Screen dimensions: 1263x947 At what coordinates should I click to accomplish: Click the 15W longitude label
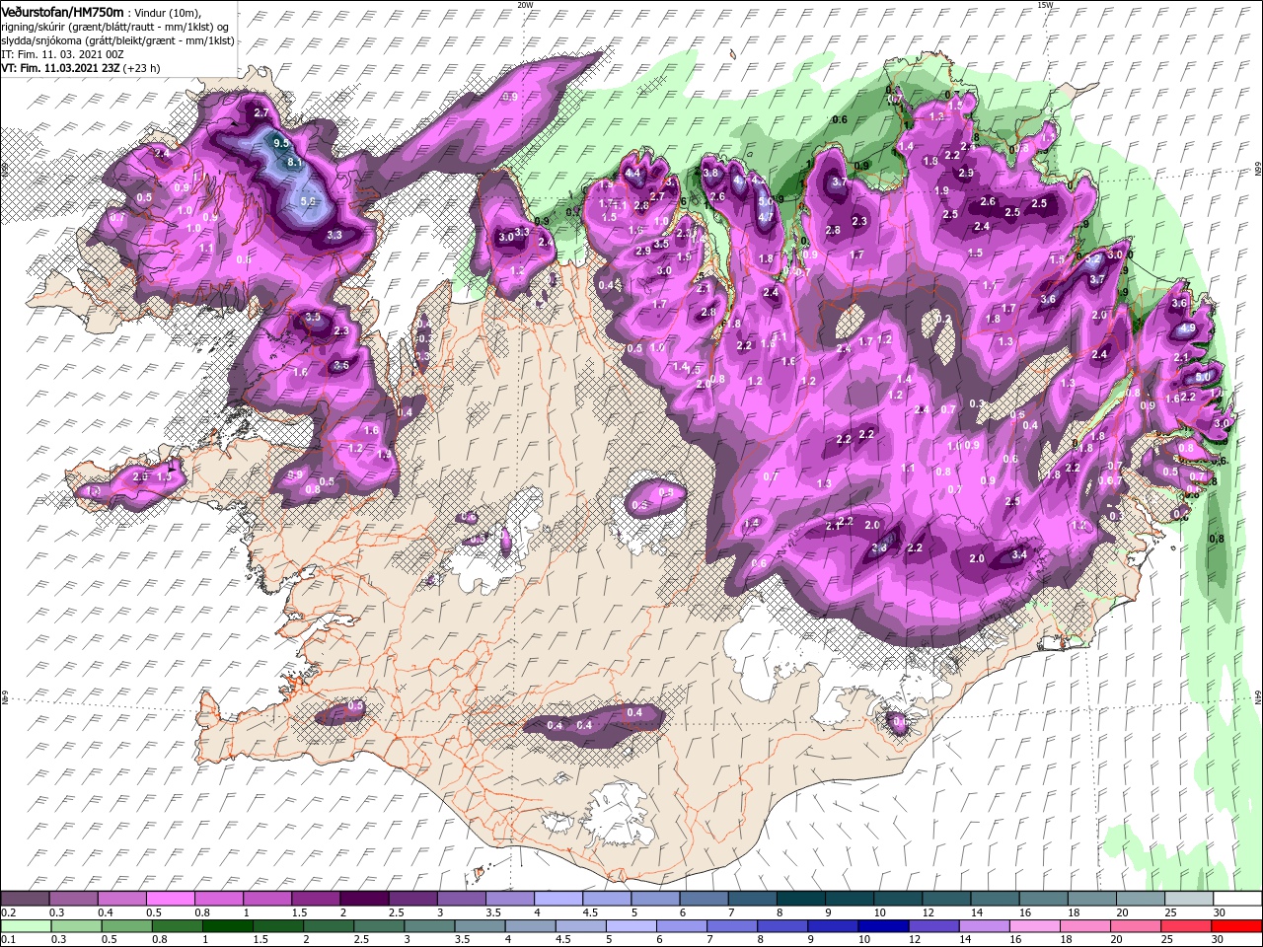click(1045, 5)
